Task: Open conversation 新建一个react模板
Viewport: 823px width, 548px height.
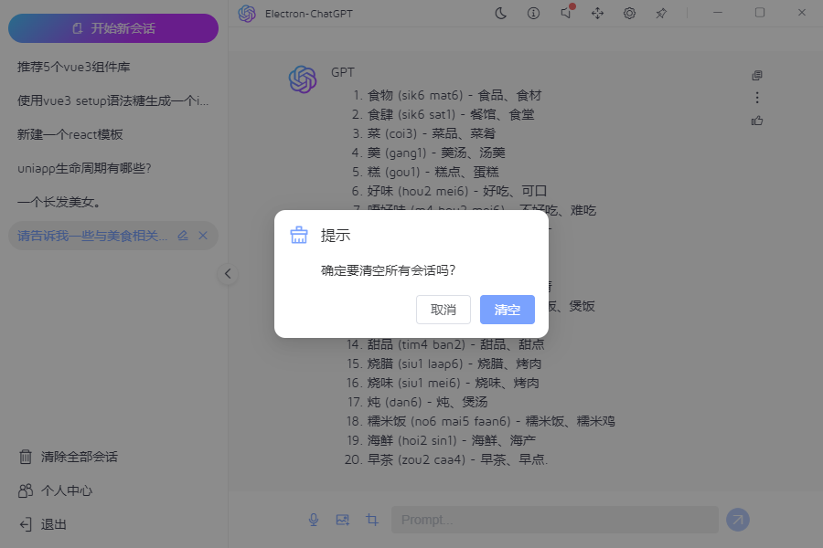Action: click(x=113, y=135)
